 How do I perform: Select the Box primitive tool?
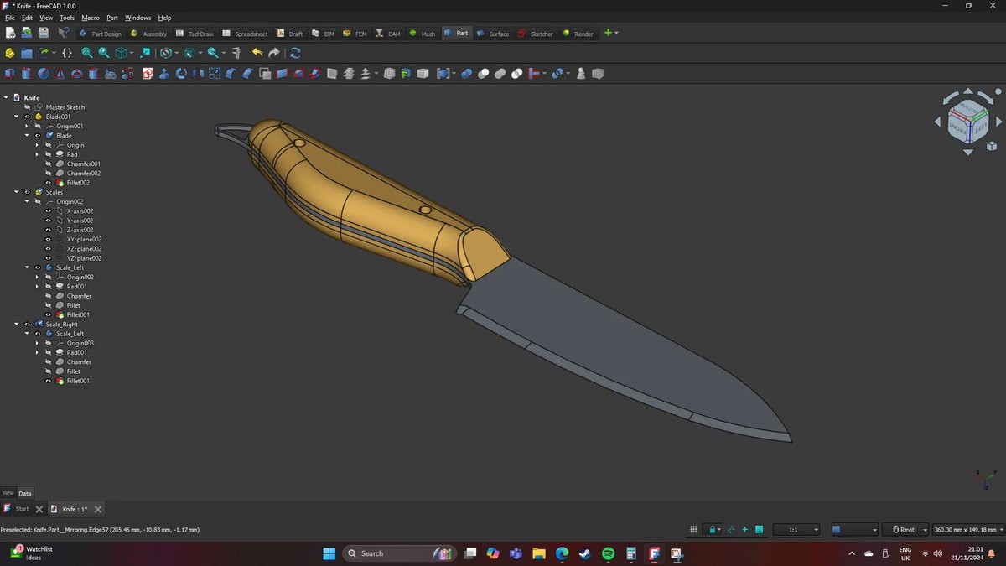10,74
